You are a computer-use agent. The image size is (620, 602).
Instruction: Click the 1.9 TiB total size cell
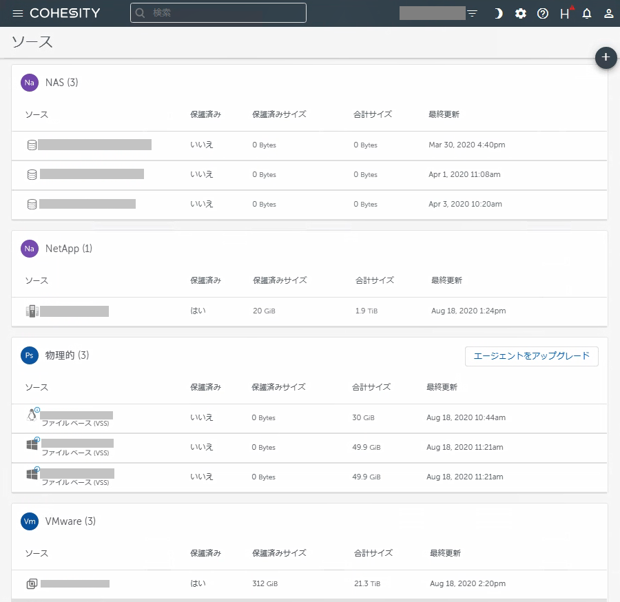coord(366,311)
